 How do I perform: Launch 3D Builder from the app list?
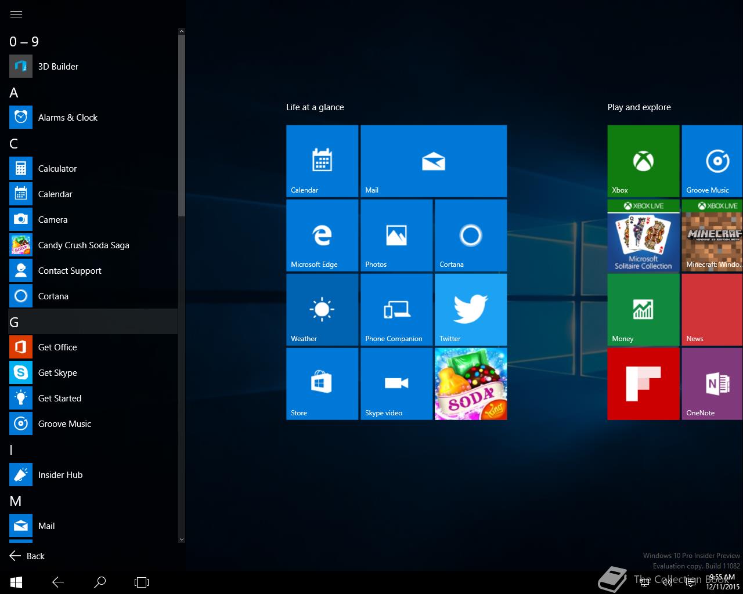93,66
